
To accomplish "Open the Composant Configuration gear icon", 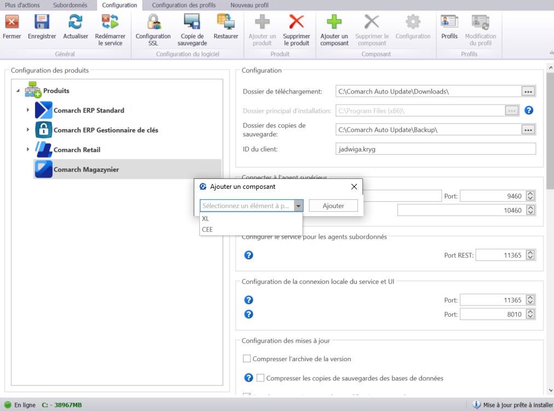I will click(x=413, y=22).
